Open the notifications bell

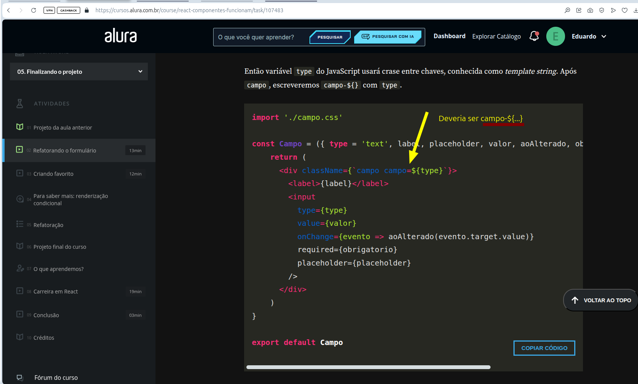(x=534, y=36)
